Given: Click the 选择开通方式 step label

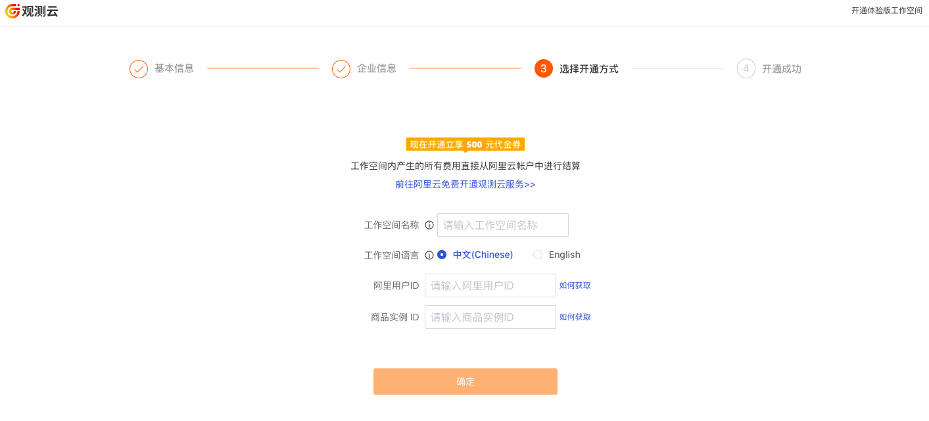Looking at the screenshot, I should click(x=589, y=69).
